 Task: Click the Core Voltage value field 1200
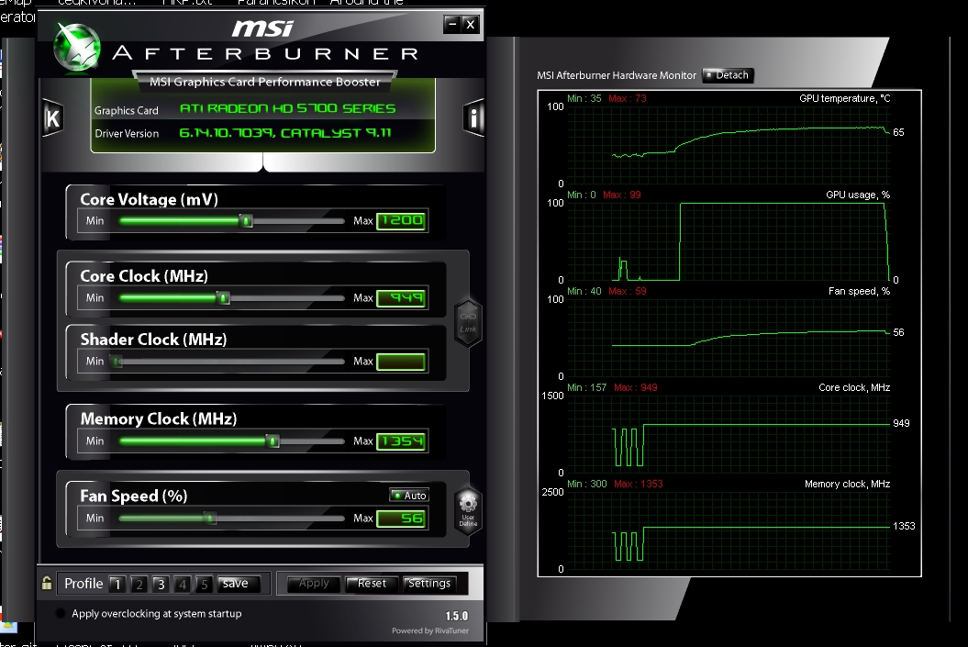click(x=401, y=220)
